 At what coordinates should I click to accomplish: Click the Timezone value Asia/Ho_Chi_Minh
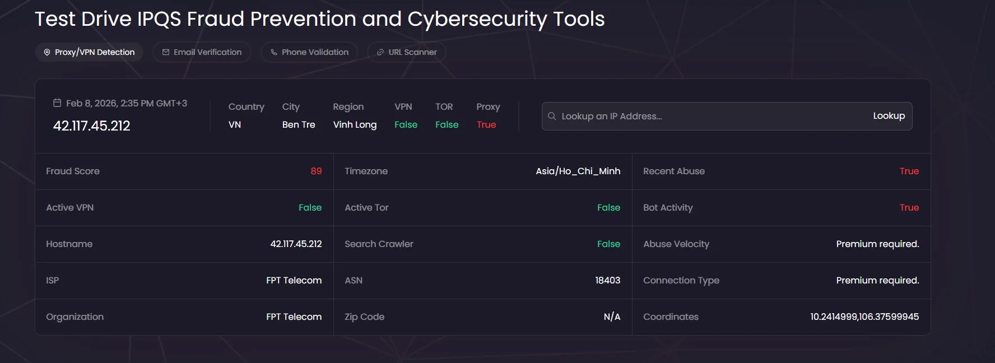point(578,171)
